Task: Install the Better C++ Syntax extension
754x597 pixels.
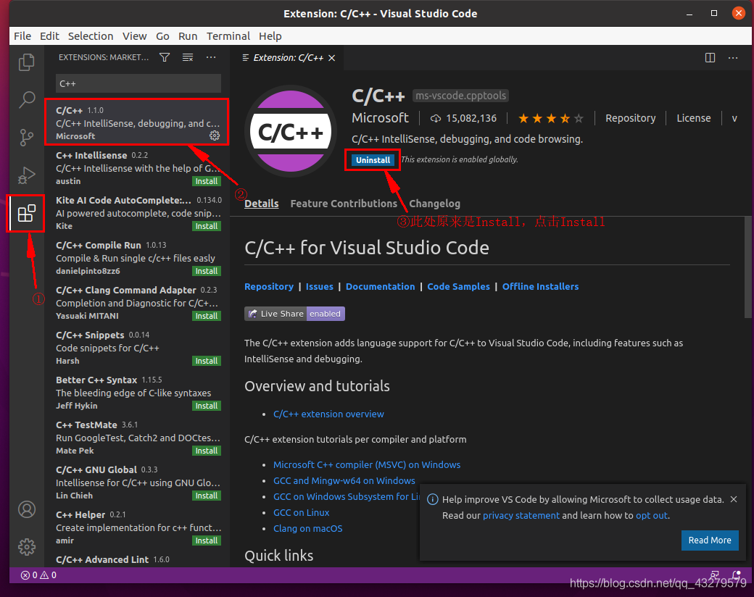Action: 207,406
